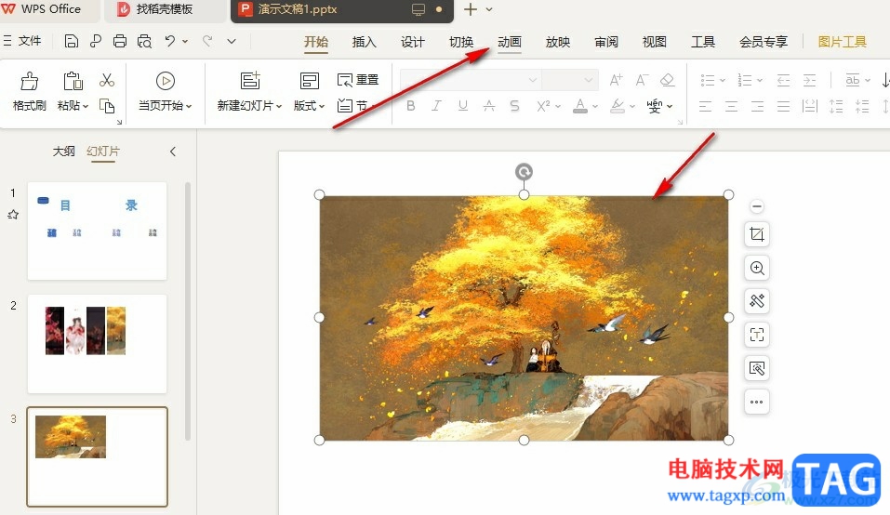Screen dimensions: 890x515
Task: Click the image beautify tool beside picture
Action: click(x=757, y=301)
